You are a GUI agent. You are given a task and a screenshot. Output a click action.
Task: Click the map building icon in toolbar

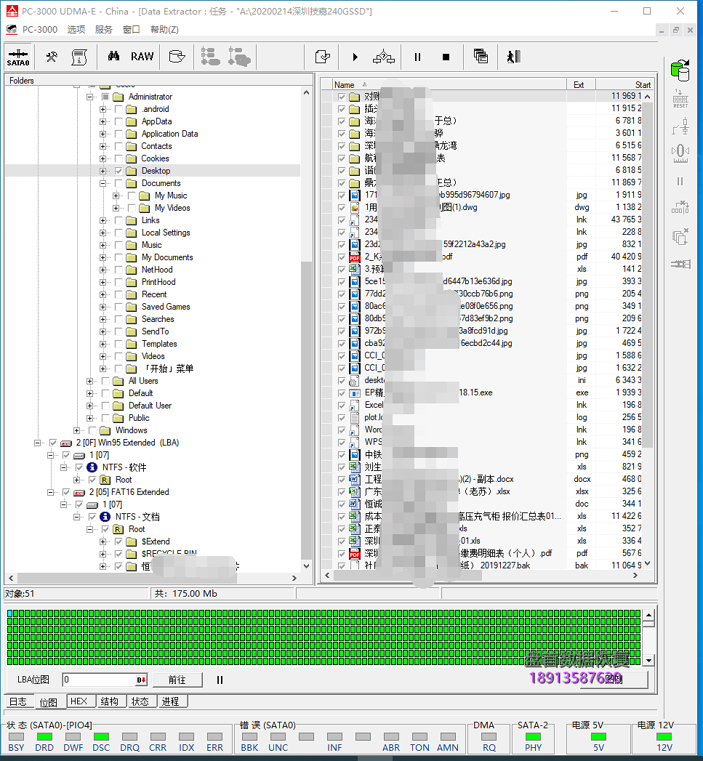pos(384,57)
